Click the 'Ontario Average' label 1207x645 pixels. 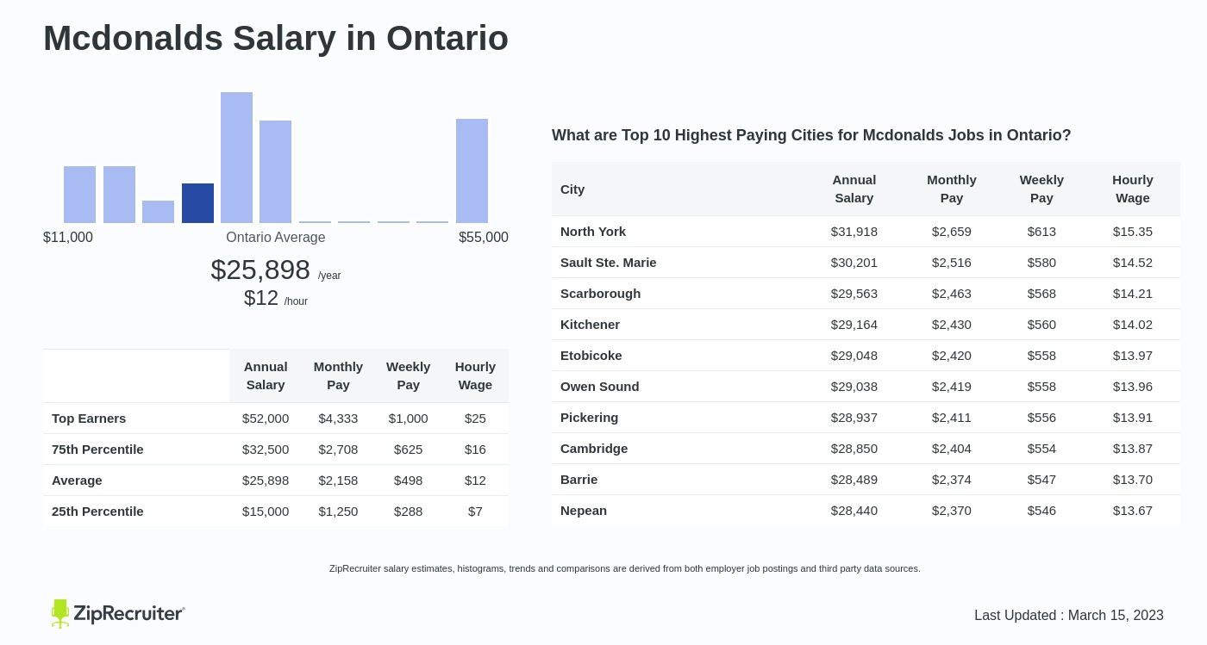coord(276,238)
